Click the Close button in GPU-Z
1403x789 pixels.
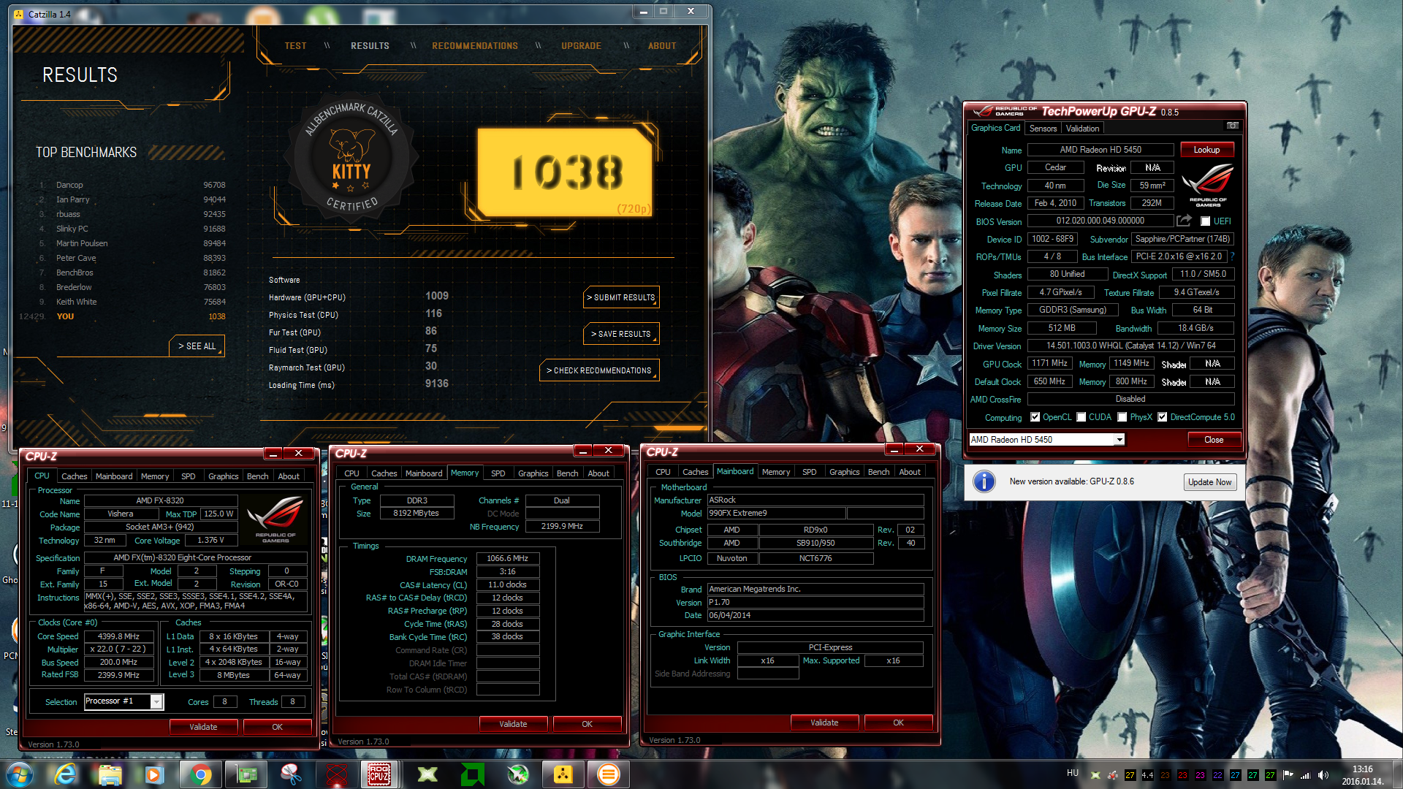[x=1214, y=440]
